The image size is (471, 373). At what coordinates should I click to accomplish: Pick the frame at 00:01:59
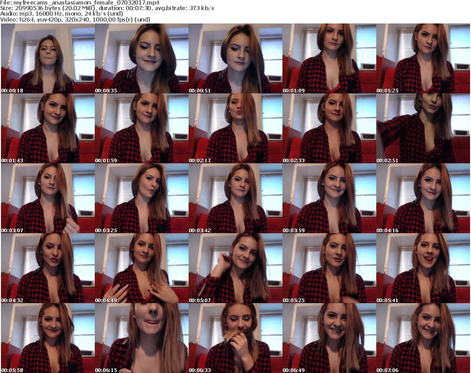[142, 128]
